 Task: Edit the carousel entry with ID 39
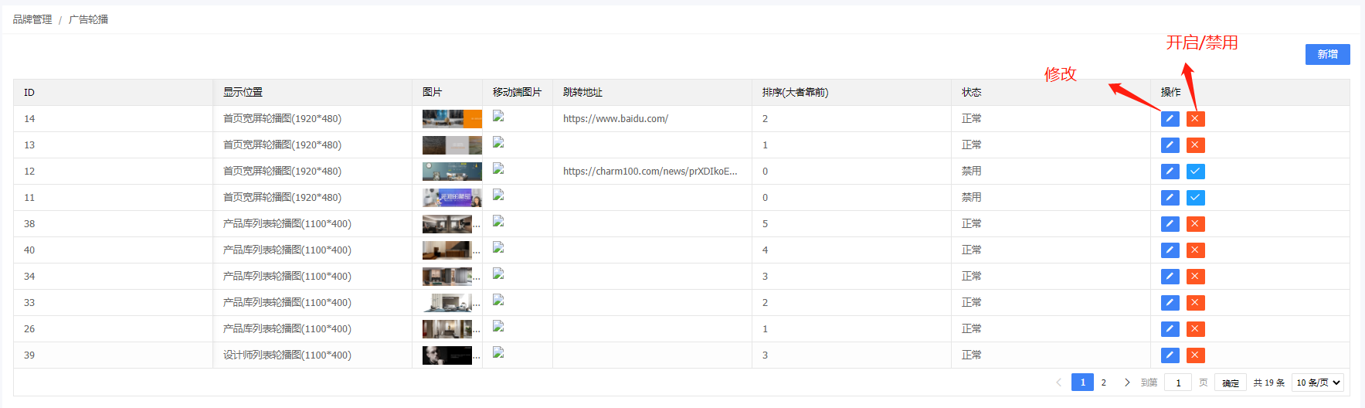[x=1170, y=355]
